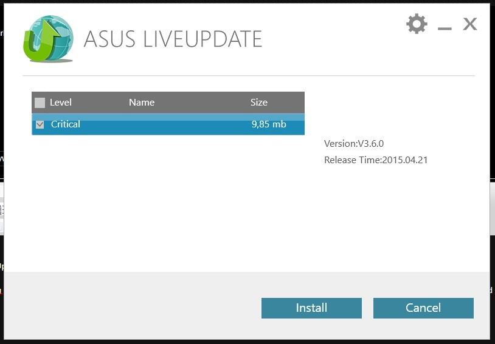Click the blank header area right of Size
Screen dimensions: 495x344
pos(286,103)
